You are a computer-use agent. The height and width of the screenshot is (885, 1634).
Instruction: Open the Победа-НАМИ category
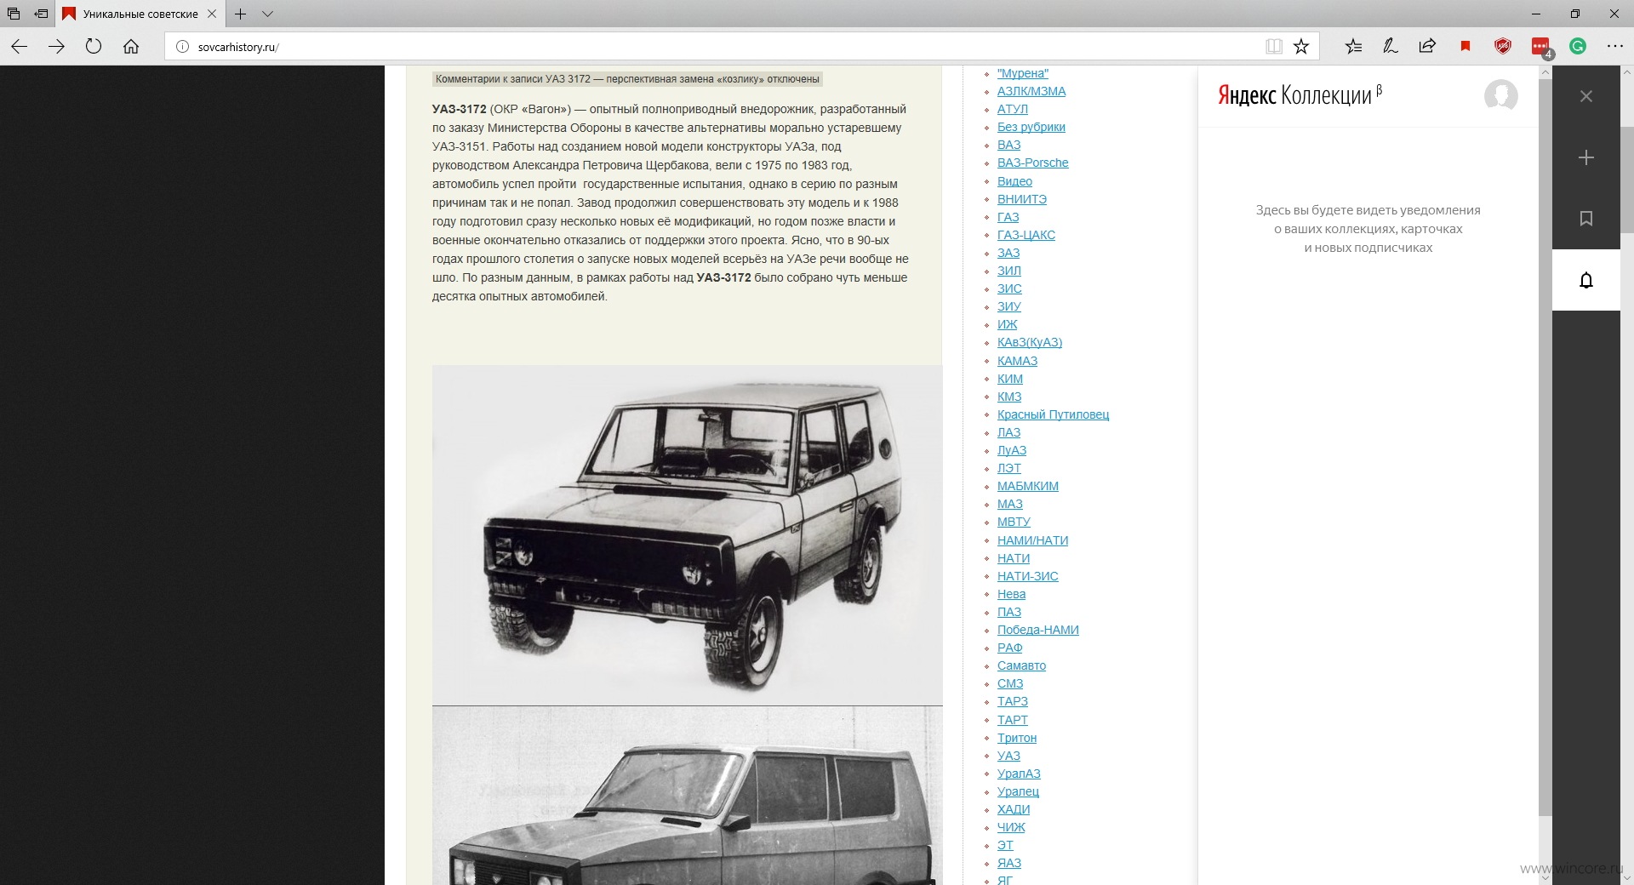tap(1038, 630)
